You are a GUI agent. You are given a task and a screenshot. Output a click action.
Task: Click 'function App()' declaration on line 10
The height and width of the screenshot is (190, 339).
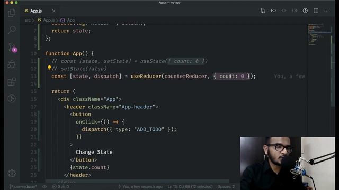69,53
